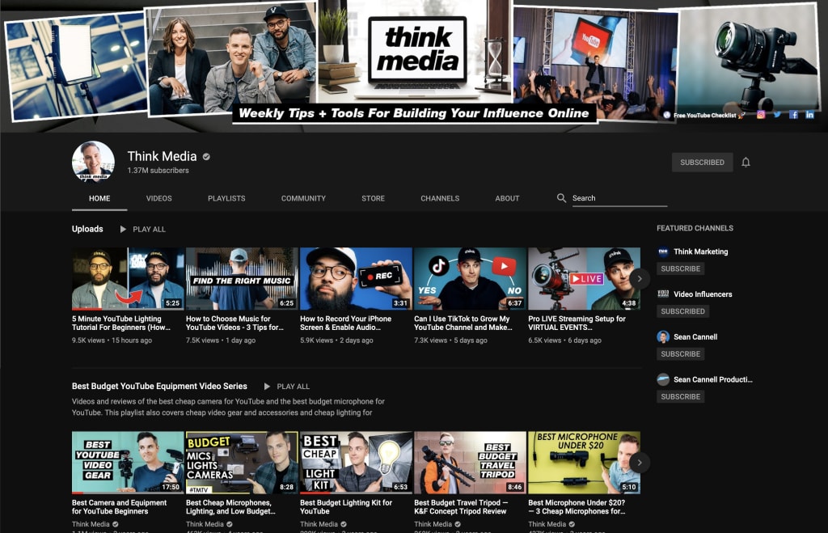Image resolution: width=828 pixels, height=533 pixels.
Task: Open the TikTok Yes/No video thumbnail
Action: pyautogui.click(x=470, y=278)
